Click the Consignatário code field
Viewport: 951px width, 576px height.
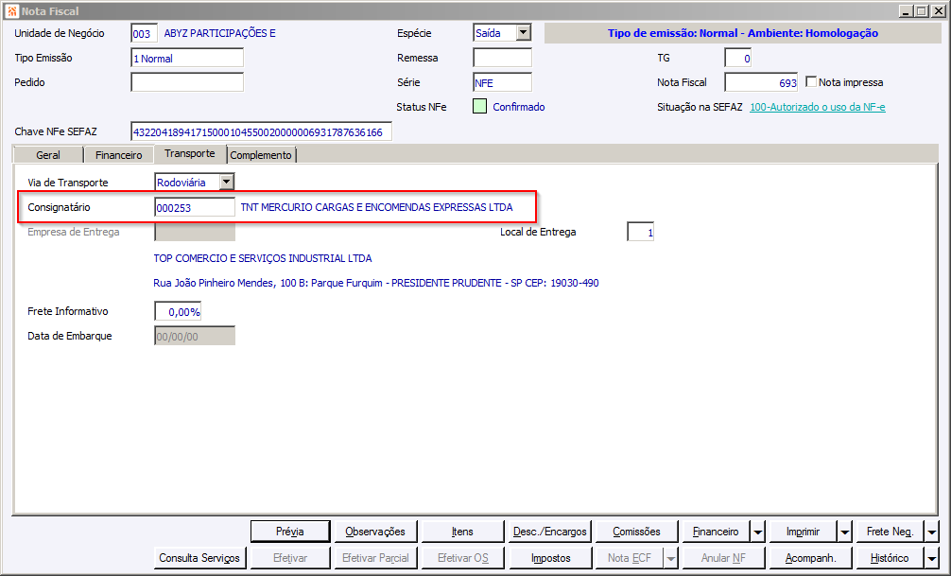(x=195, y=207)
